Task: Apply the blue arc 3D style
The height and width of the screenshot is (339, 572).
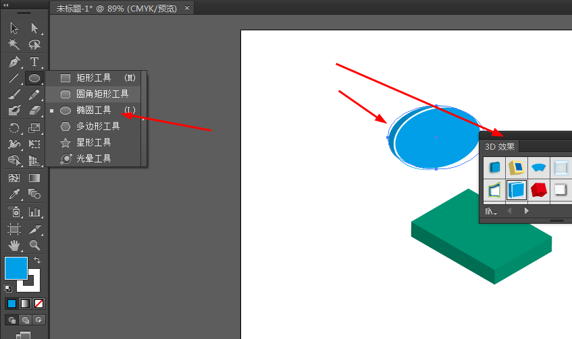Action: 539,168
